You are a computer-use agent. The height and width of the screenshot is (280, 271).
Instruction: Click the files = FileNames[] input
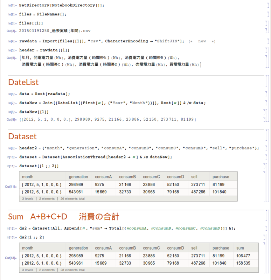43,14
